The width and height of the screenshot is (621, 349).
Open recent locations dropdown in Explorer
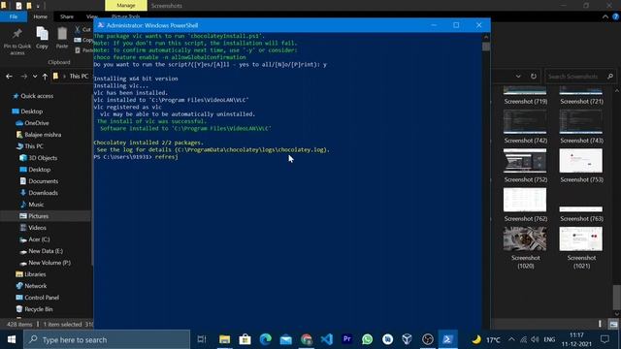(x=35, y=77)
